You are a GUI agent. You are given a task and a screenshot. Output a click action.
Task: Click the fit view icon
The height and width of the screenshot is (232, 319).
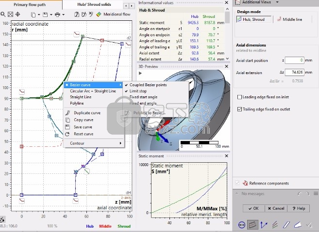pyautogui.click(x=10, y=14)
